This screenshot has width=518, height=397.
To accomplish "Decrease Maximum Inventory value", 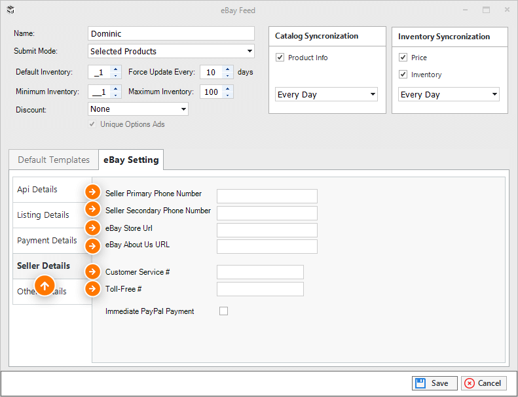I will pyautogui.click(x=228, y=95).
